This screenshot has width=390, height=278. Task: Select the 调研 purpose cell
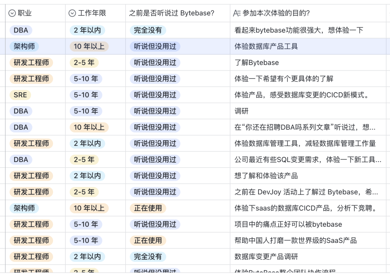(308, 111)
